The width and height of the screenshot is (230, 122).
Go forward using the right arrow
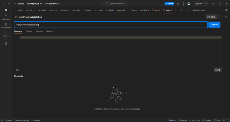[x=14, y=4]
